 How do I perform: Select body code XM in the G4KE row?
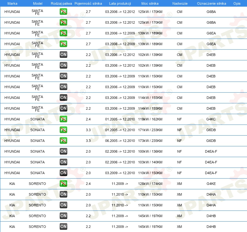179,184
